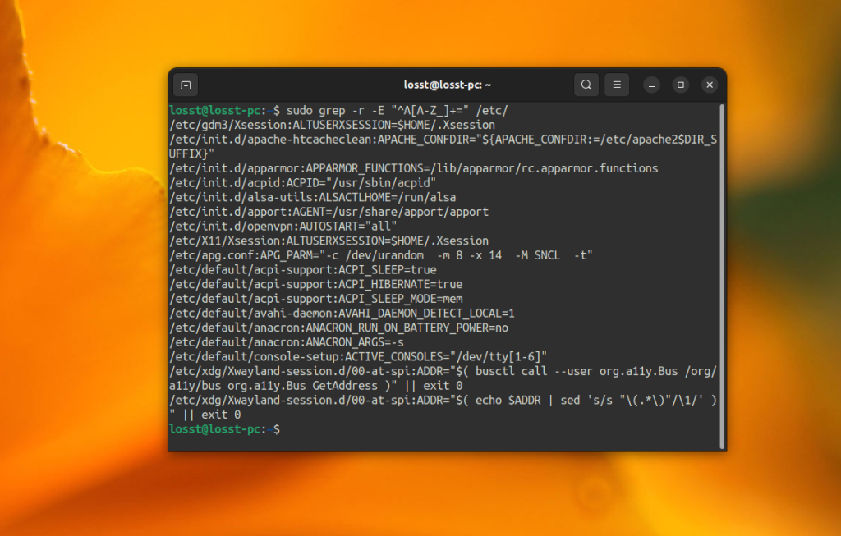Click the AVAHI_DAEMON_DETECT_LOCAL=1 line
This screenshot has height=536, width=841.
coord(342,313)
